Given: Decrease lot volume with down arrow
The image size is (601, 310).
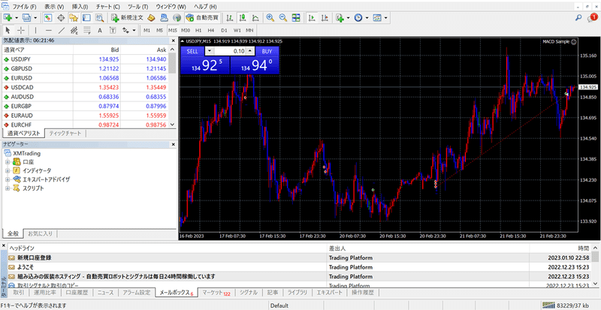Looking at the screenshot, I should (209, 51).
